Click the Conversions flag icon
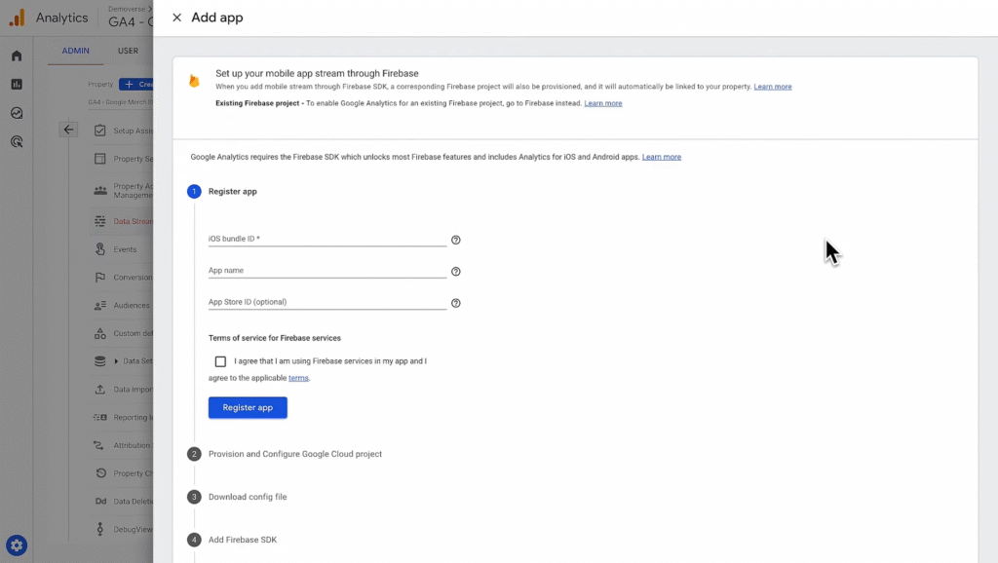 click(x=100, y=278)
